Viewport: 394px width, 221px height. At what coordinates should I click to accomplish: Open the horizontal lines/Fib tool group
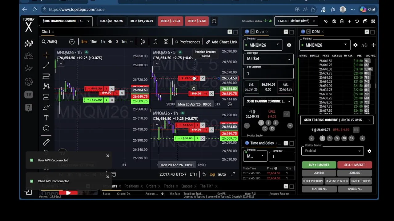point(46,76)
